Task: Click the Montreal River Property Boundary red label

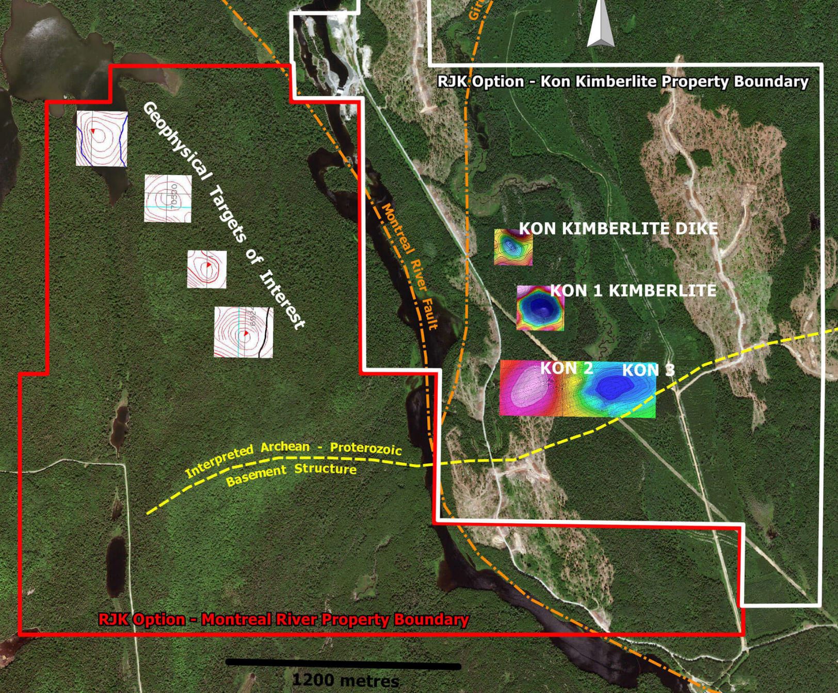Action: (283, 619)
